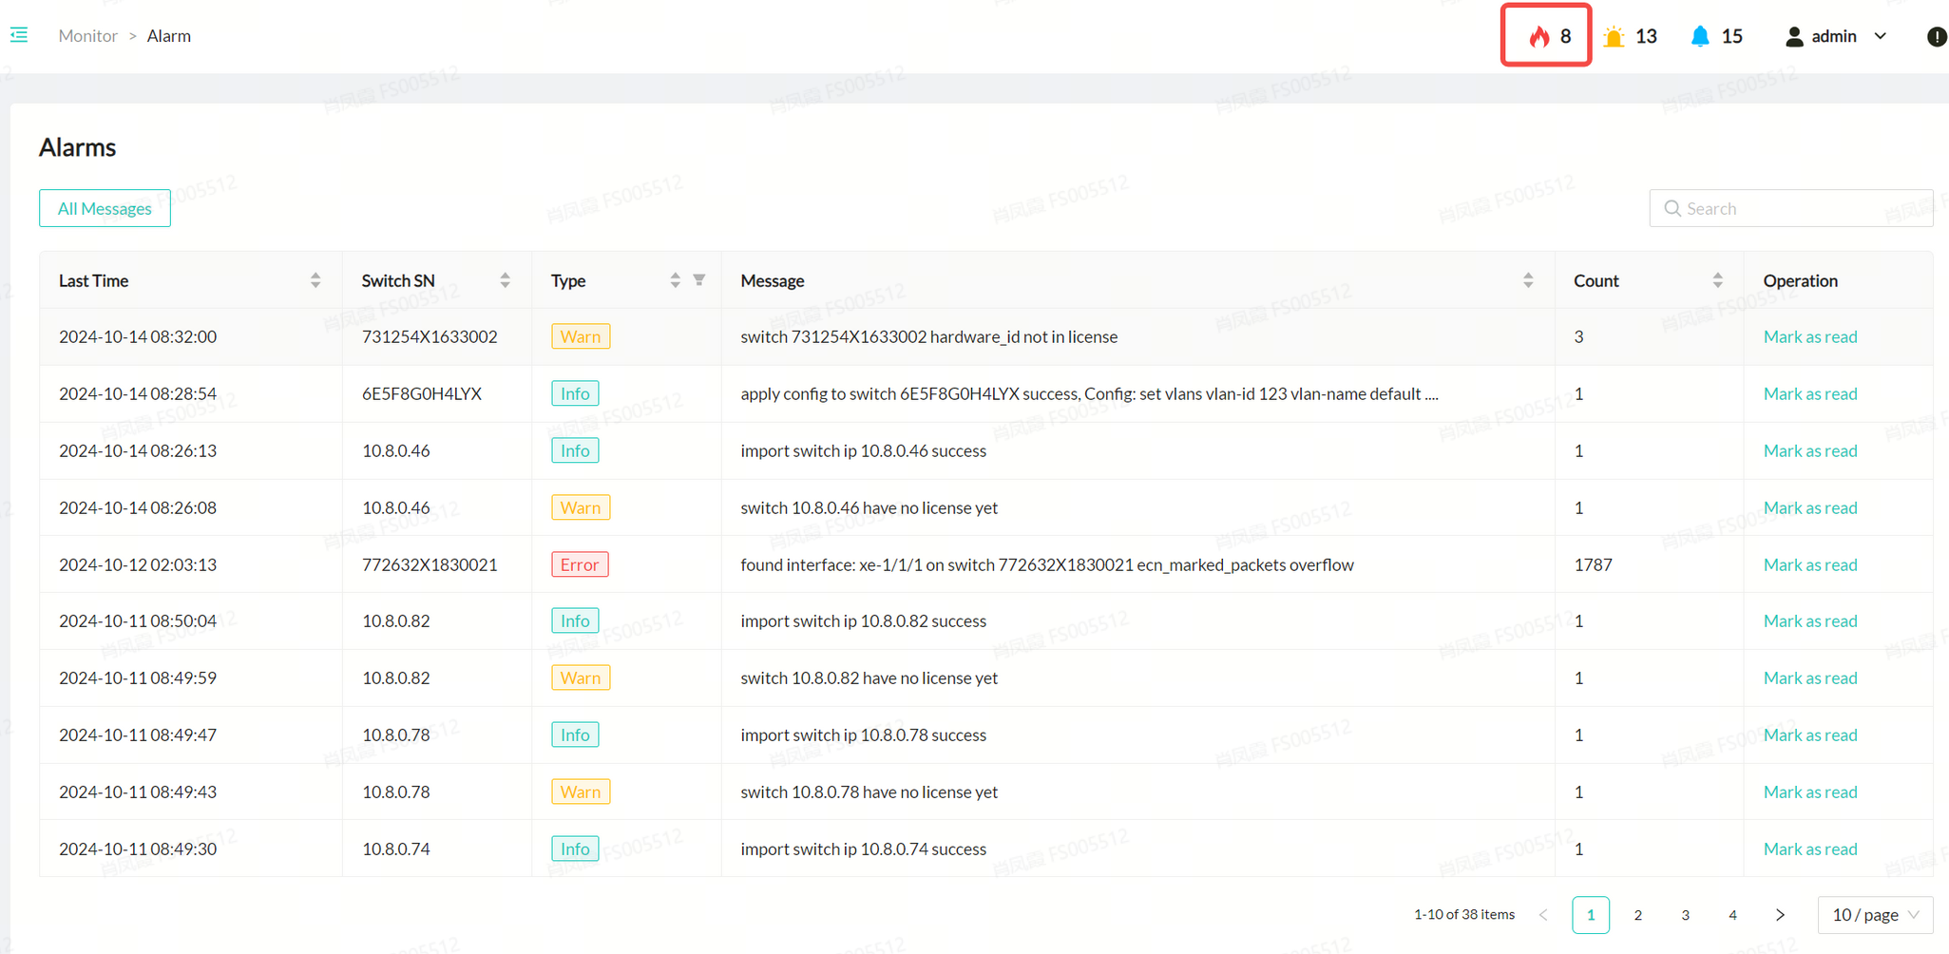Image resolution: width=1949 pixels, height=954 pixels.
Task: Click the exclamation info icon
Action: click(1936, 36)
